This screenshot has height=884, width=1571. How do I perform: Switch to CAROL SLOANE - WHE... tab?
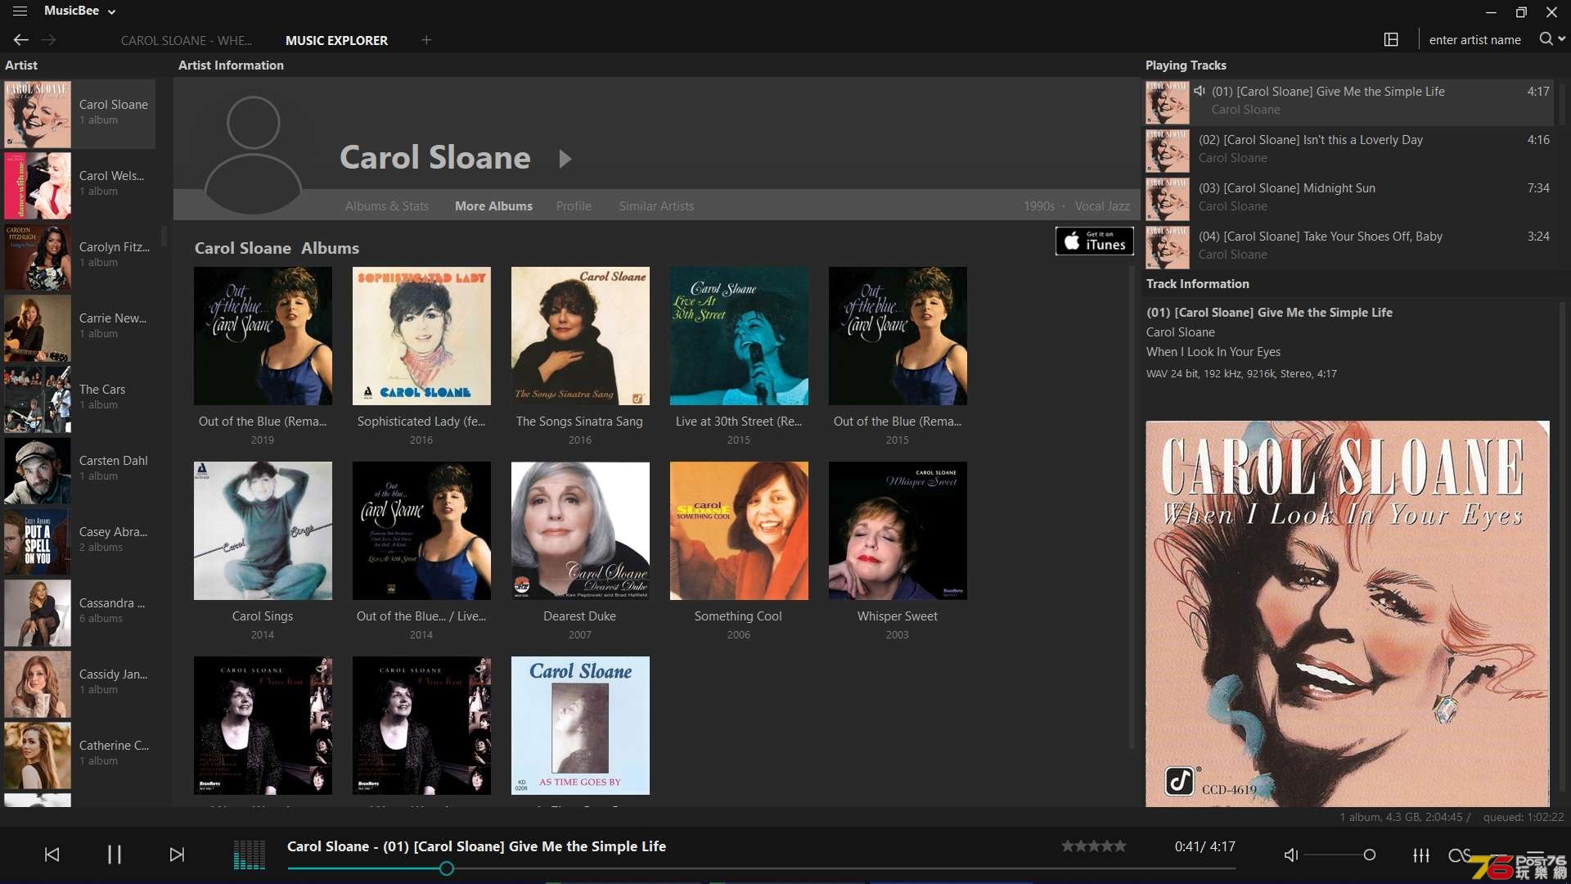click(x=187, y=40)
